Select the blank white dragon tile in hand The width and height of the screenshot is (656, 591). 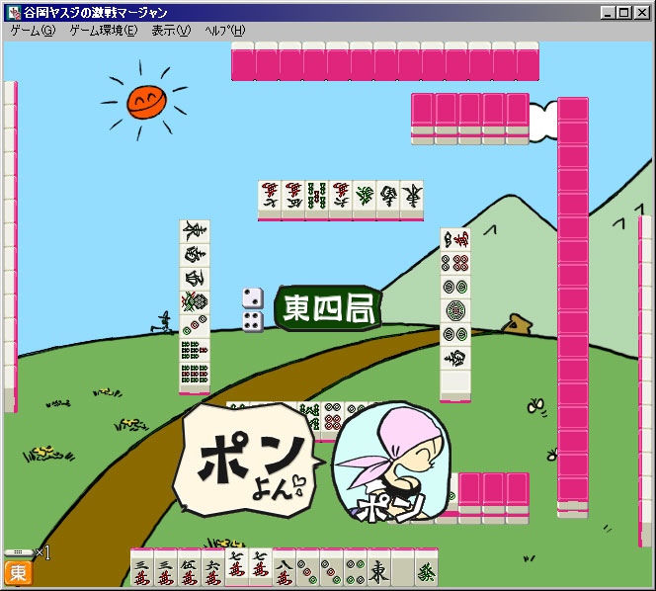point(402,569)
